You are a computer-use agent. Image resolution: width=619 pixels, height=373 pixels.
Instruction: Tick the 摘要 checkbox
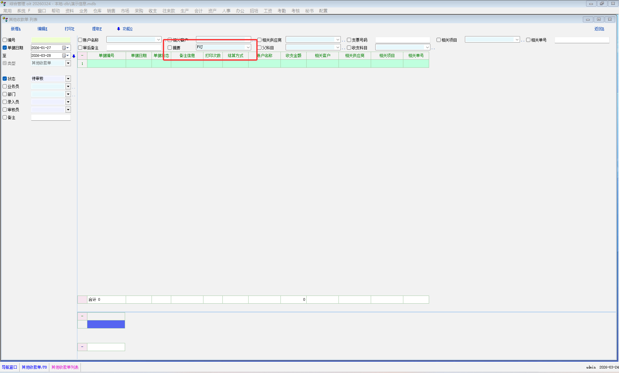click(x=170, y=48)
